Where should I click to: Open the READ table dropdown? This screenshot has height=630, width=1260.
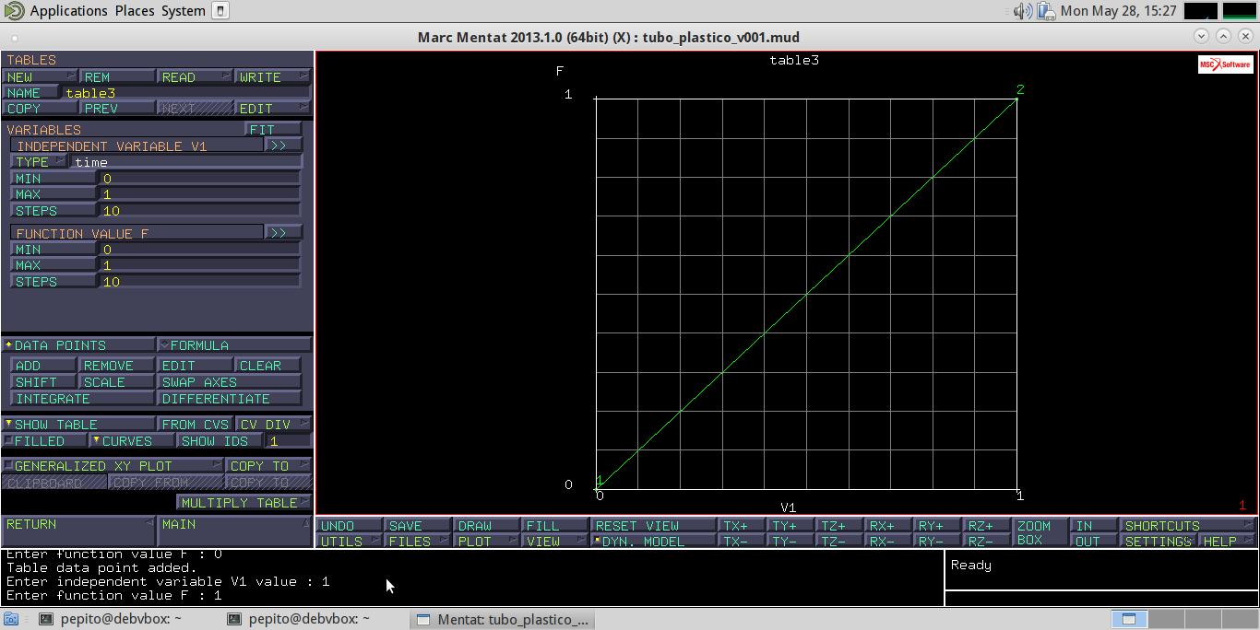[195, 77]
